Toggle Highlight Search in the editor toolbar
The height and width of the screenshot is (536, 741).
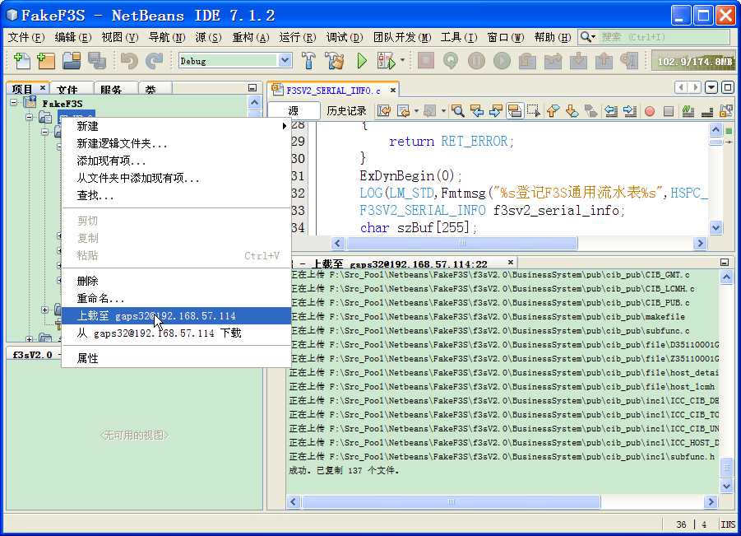tap(515, 111)
